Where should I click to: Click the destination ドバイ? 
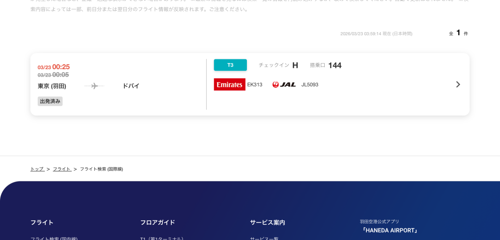click(x=131, y=86)
